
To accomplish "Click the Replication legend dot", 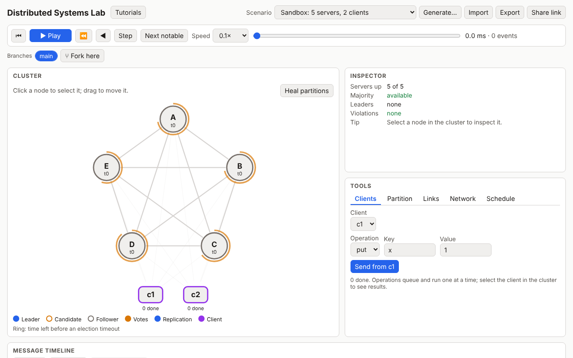I will coord(158,319).
